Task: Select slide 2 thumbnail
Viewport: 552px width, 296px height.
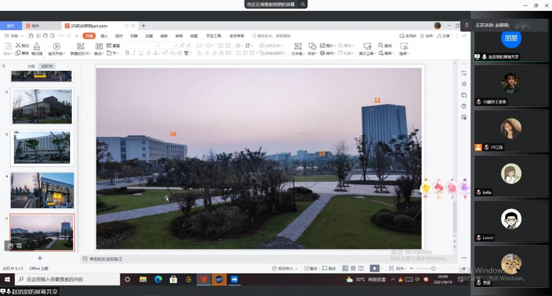Action: click(42, 107)
